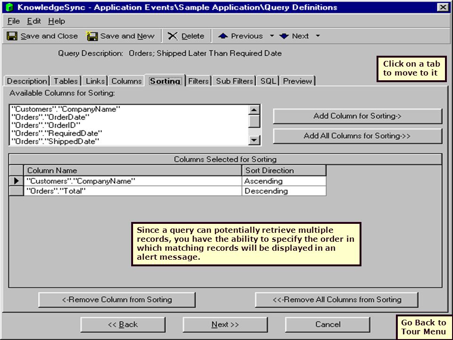Click the Sort Direction grid header
The image size is (453, 340).
pos(284,170)
